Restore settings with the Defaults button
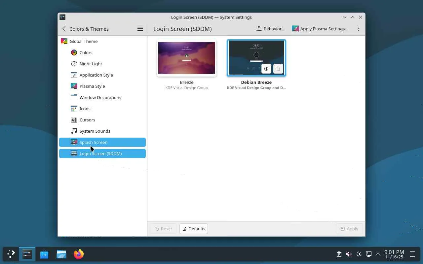This screenshot has width=423, height=264. 194,229
